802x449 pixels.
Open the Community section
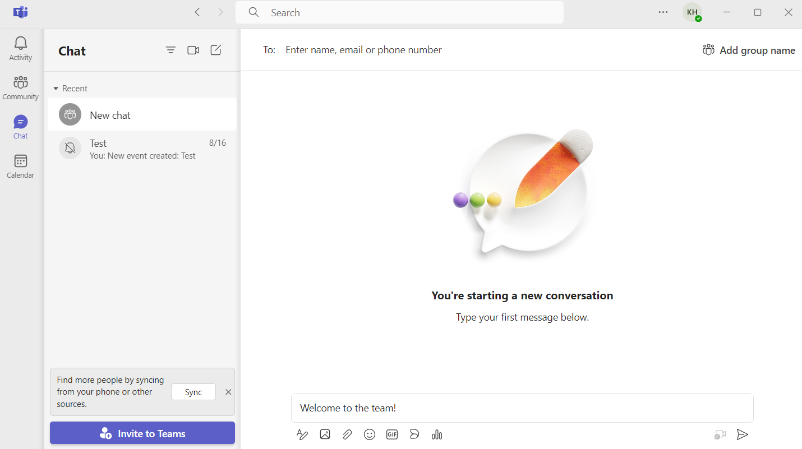click(x=21, y=88)
